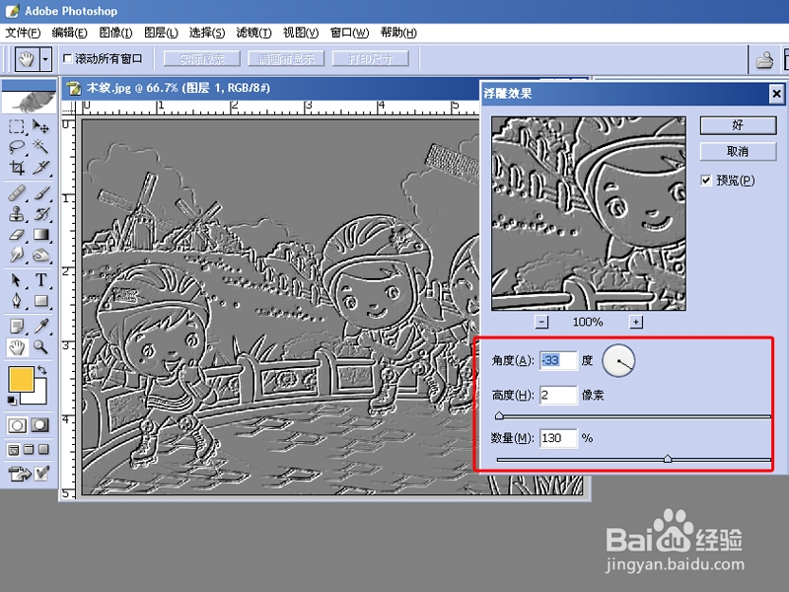The image size is (789, 592).
Task: Switch to Quick Mask mode
Action: click(40, 425)
